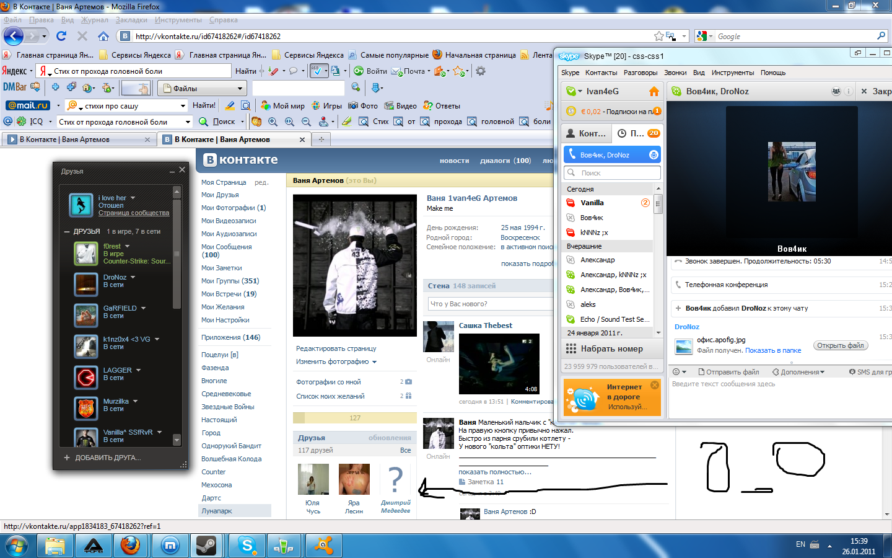Click the info icon in Skype chat header
Screen dimensions: 892x558
pos(849,91)
